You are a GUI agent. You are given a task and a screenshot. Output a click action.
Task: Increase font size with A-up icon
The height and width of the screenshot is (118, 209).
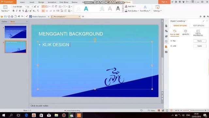[35, 7]
